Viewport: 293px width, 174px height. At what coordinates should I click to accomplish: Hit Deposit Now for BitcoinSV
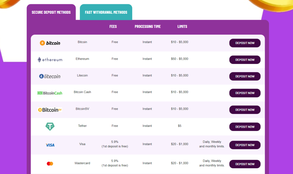pos(245,110)
